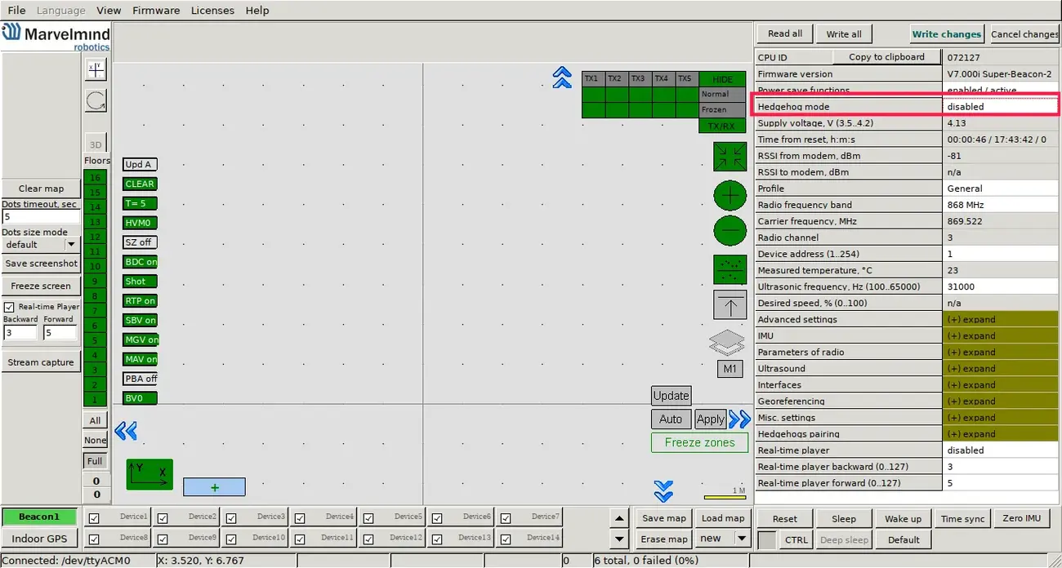Viewport: 1062px width, 568px height.
Task: Toggle the Device8 checkbox
Action: (x=94, y=539)
